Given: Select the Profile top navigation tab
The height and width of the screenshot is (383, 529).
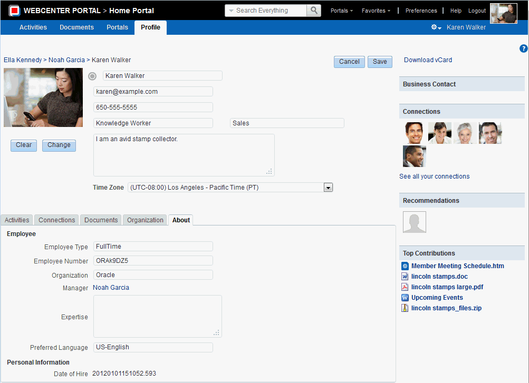Looking at the screenshot, I should click(150, 27).
